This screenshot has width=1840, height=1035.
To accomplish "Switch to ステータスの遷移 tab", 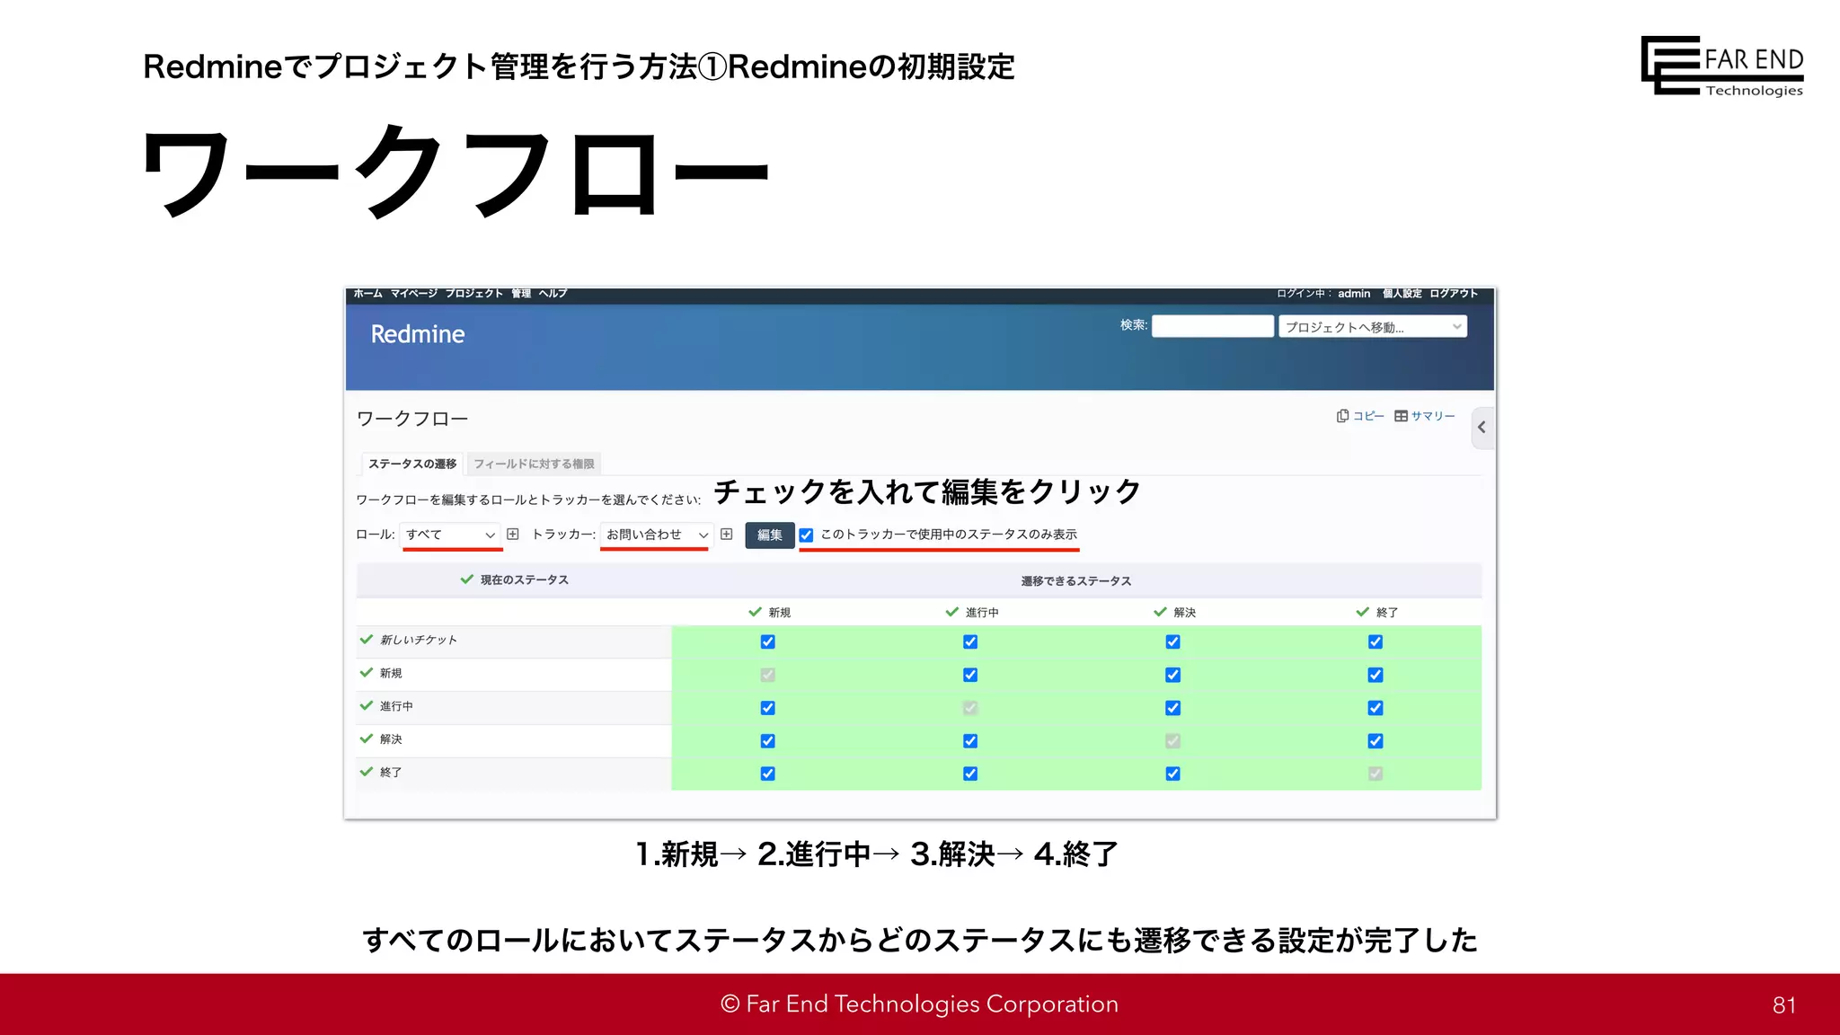I will (x=412, y=464).
